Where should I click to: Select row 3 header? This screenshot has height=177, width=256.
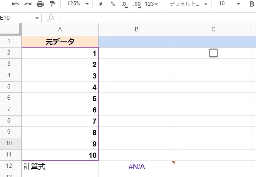pyautogui.click(x=10, y=64)
